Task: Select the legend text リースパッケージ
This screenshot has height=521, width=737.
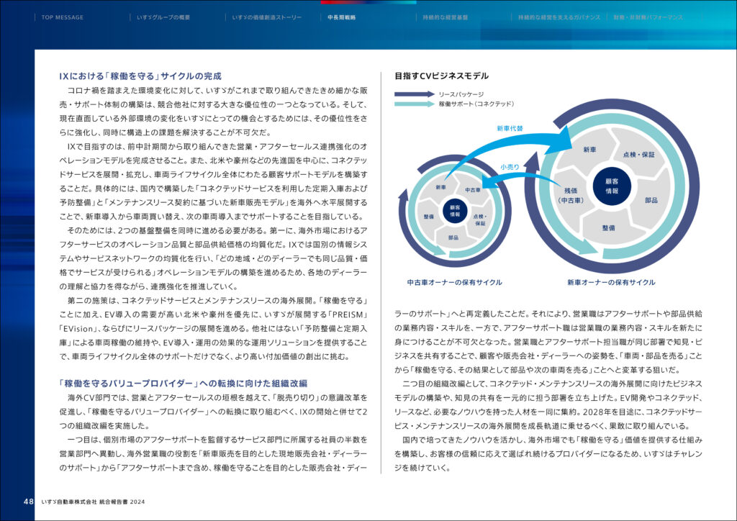Action: coord(461,94)
